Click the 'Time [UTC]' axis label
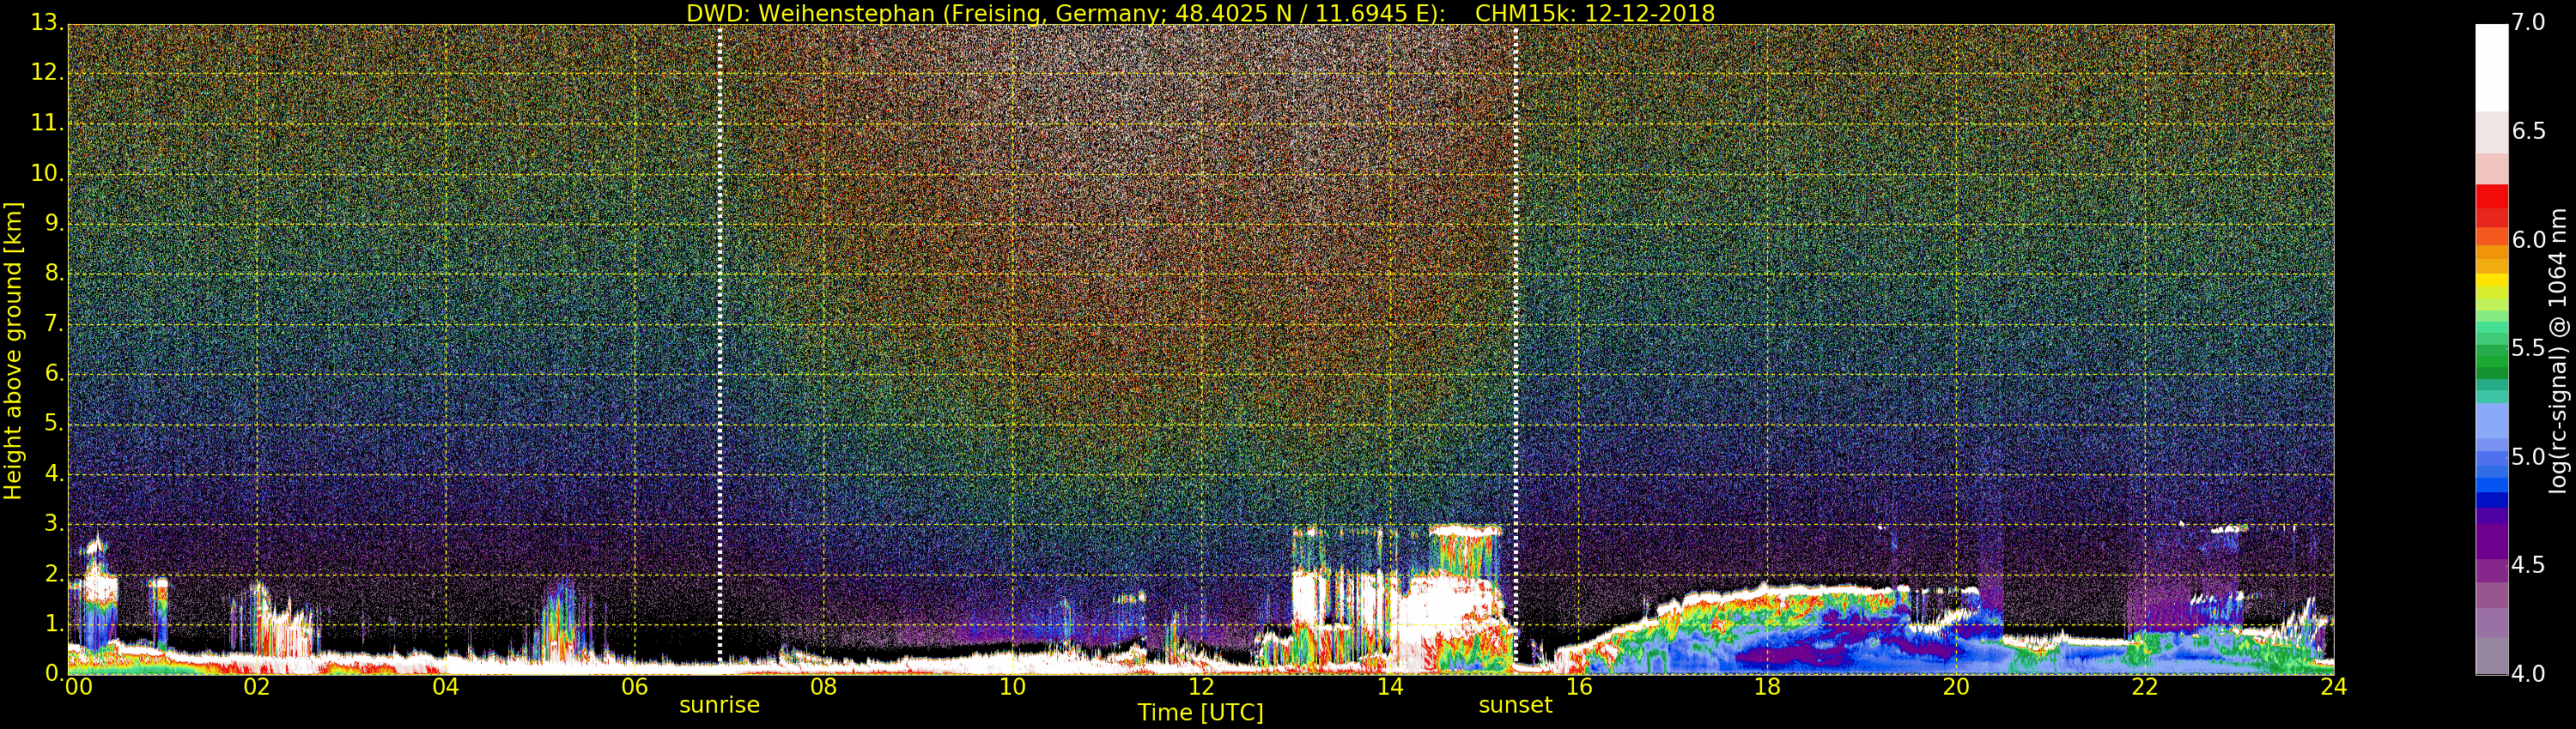The width and height of the screenshot is (2576, 729). [x=1200, y=713]
